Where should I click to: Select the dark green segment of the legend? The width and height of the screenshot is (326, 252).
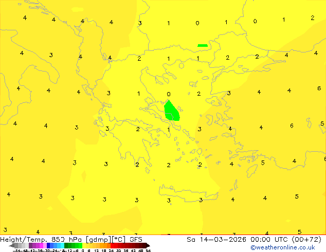pos(69,246)
